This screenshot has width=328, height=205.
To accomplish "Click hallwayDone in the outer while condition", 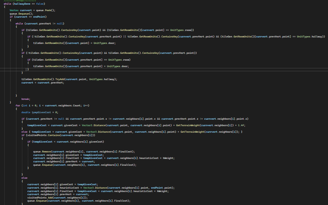I will pos(20,4).
